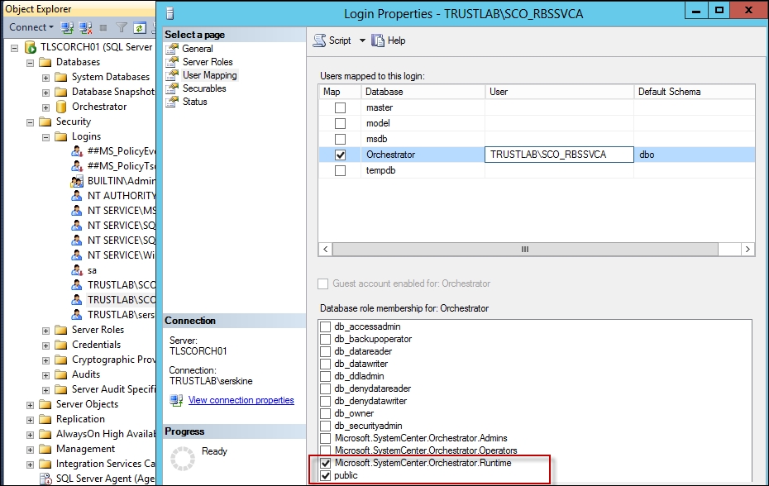This screenshot has height=486, width=769.
Task: Select the sa login icon
Action: click(x=77, y=270)
